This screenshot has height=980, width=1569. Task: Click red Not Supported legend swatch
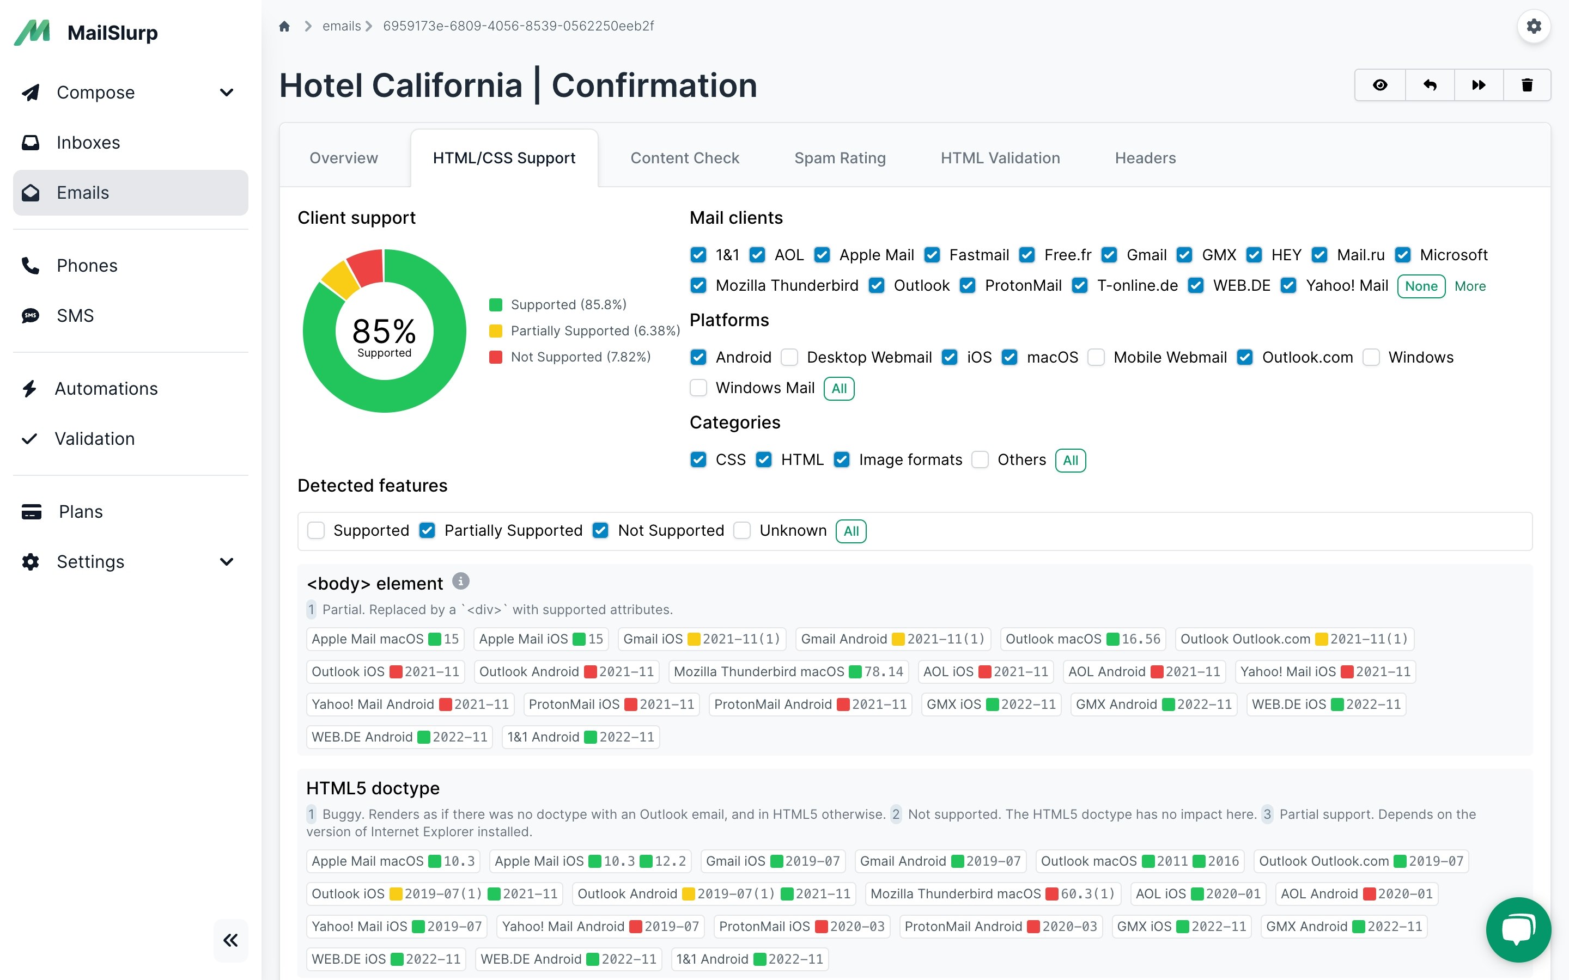[496, 357]
